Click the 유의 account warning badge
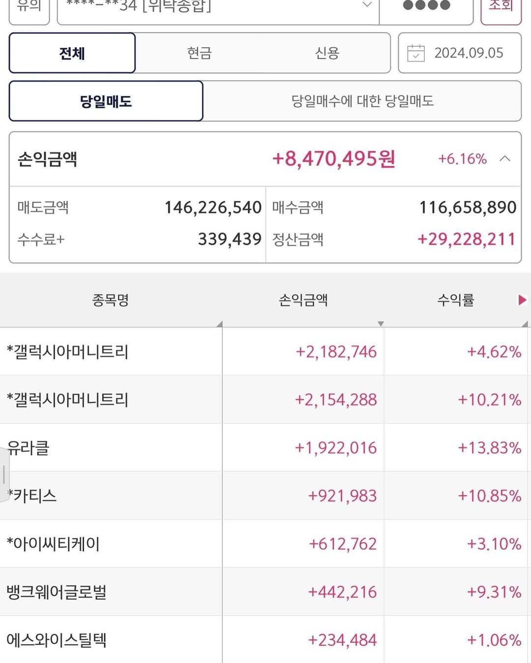This screenshot has height=663, width=531. click(29, 5)
